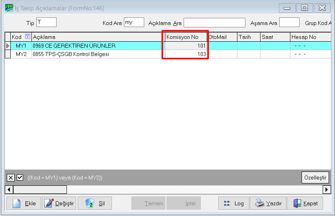Click the Yazdır printer icon
The height and width of the screenshot is (216, 335).
[260, 203]
